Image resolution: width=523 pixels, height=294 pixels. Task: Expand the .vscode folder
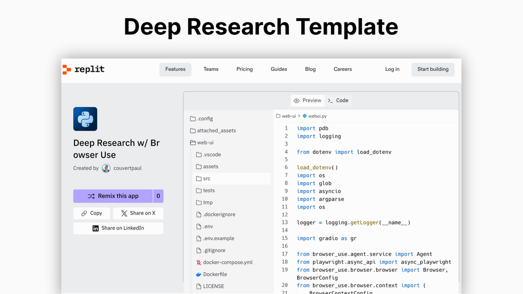[212, 155]
